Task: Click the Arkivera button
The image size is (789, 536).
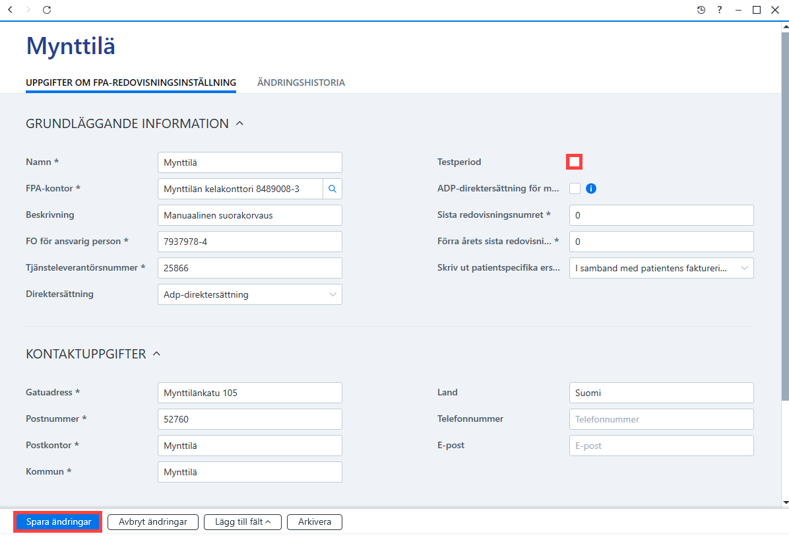Action: click(x=315, y=522)
